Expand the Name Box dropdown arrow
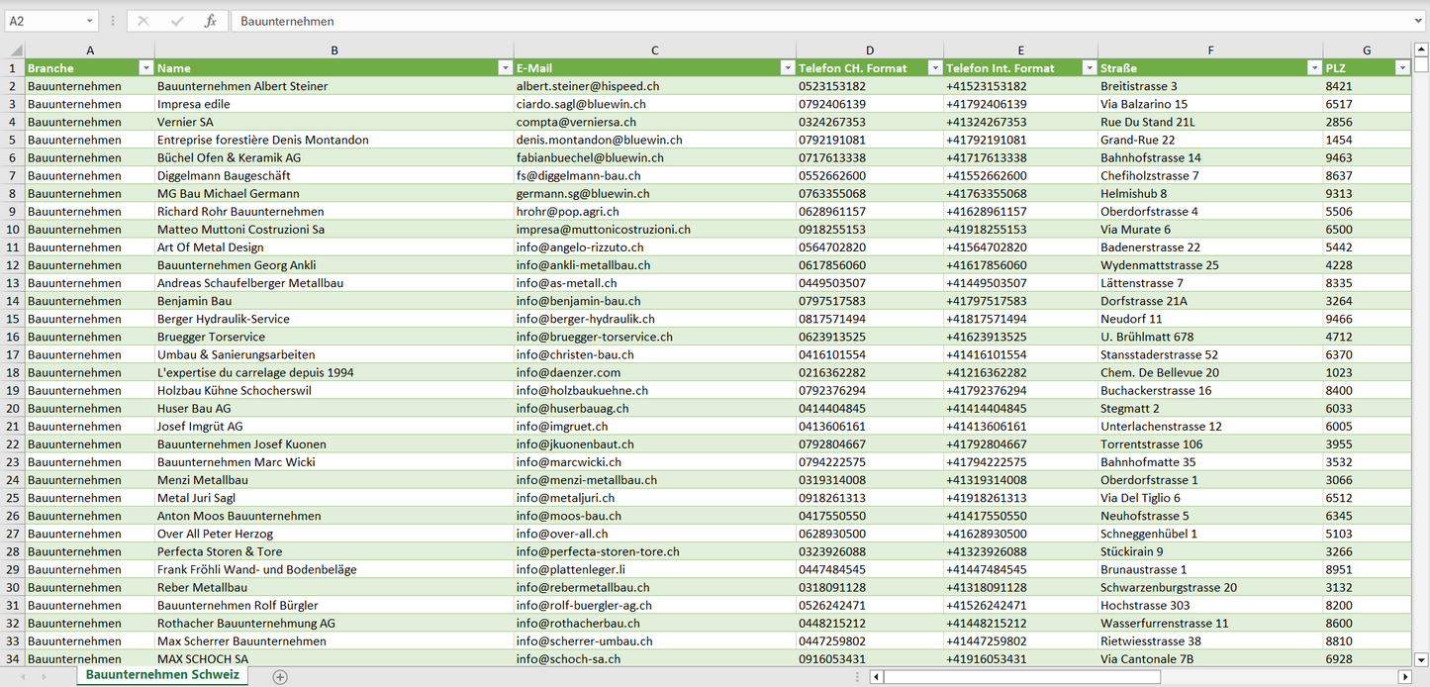 click(89, 21)
